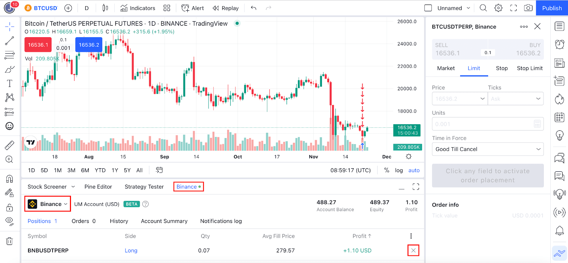The height and width of the screenshot is (263, 568).
Task: Show the UM Account help question icon
Action: [146, 204]
